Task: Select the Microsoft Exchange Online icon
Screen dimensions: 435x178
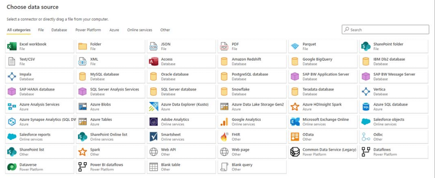Action: tap(295, 122)
